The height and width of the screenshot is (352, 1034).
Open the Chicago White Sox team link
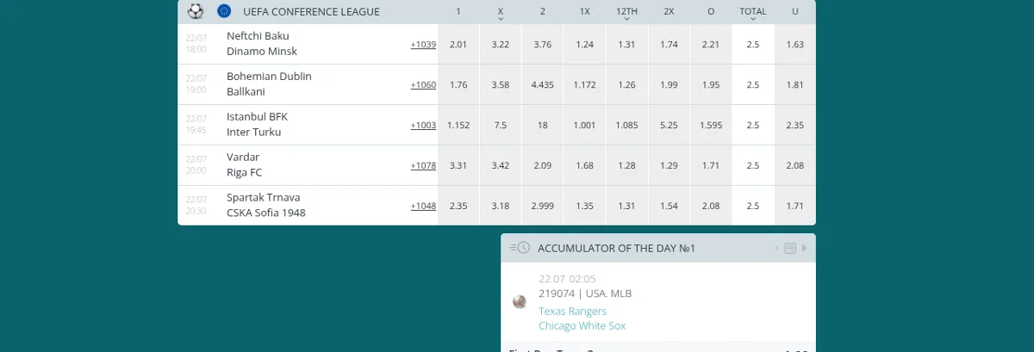click(x=582, y=325)
